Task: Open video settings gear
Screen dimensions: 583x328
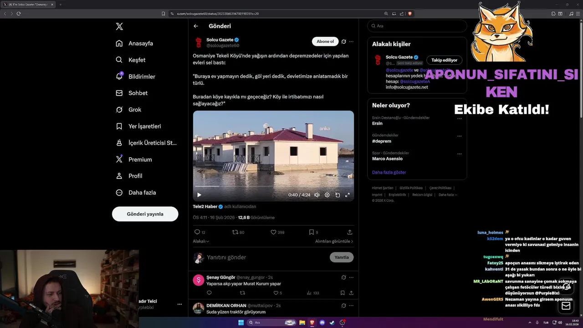Action: click(327, 195)
